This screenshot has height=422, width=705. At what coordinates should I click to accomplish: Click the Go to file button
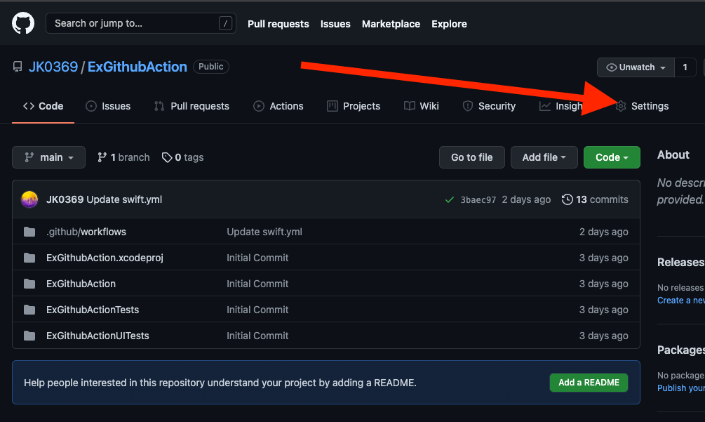(x=471, y=157)
